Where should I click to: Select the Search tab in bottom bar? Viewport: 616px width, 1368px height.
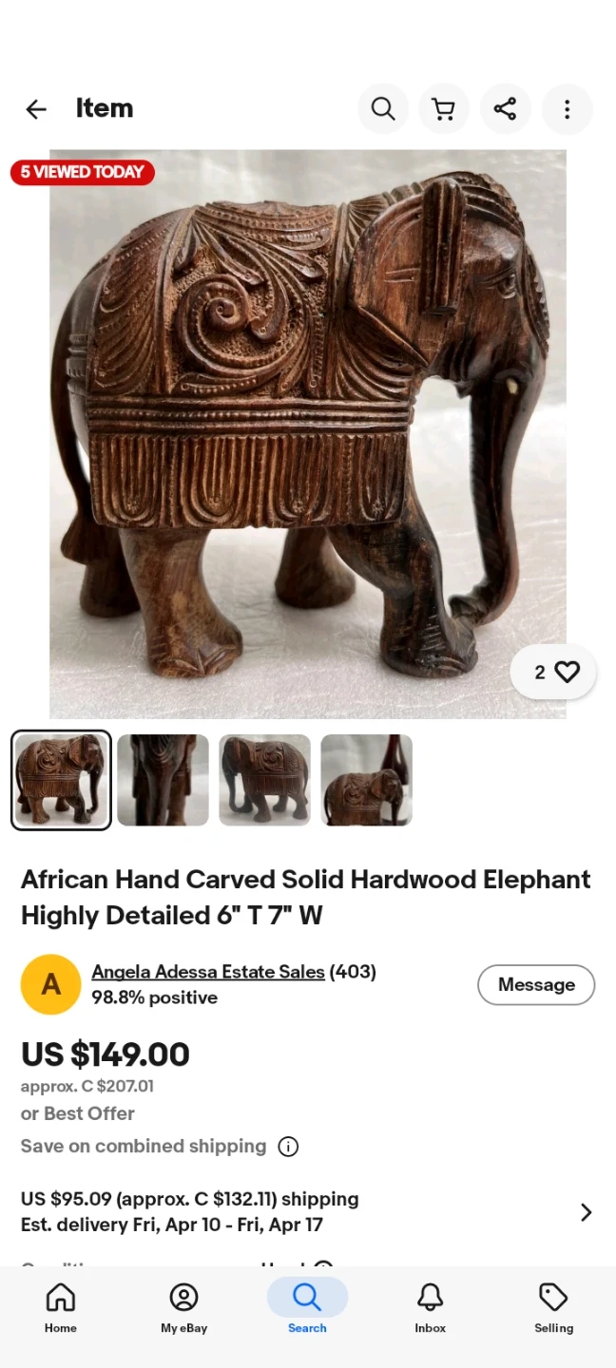pyautogui.click(x=307, y=1307)
